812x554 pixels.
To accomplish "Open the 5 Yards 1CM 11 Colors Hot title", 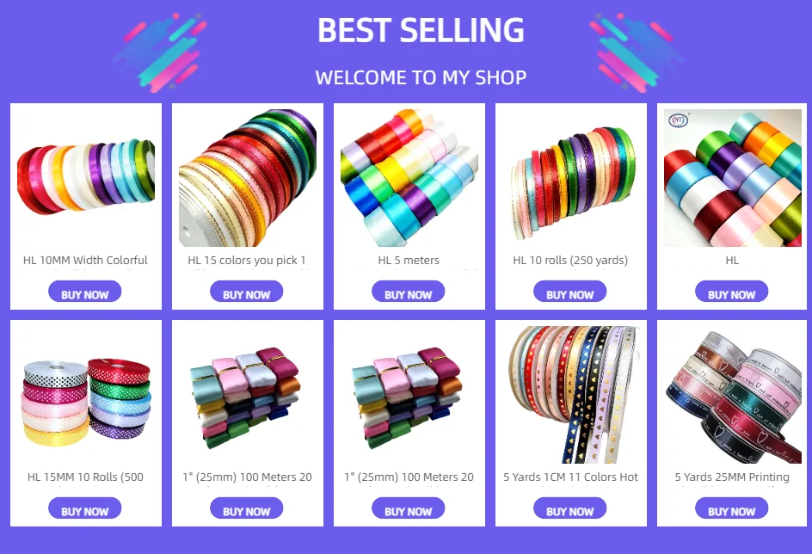I will (570, 477).
